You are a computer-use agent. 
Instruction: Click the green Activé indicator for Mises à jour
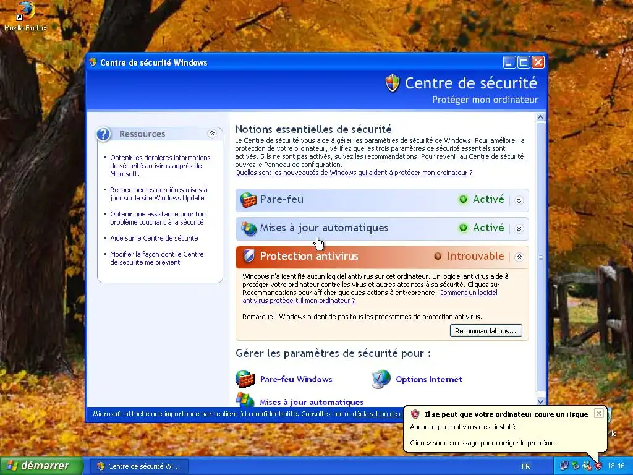click(463, 228)
